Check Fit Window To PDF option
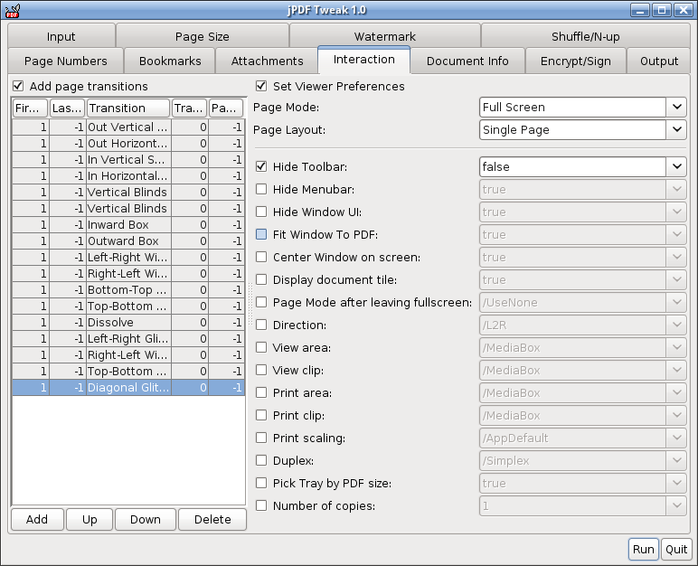 261,234
